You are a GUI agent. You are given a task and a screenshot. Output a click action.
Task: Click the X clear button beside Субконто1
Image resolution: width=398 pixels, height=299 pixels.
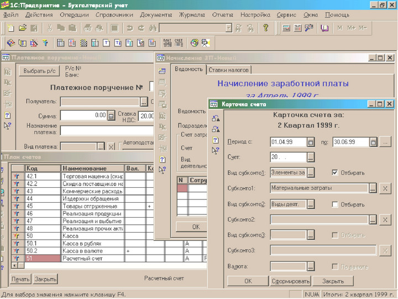385,188
